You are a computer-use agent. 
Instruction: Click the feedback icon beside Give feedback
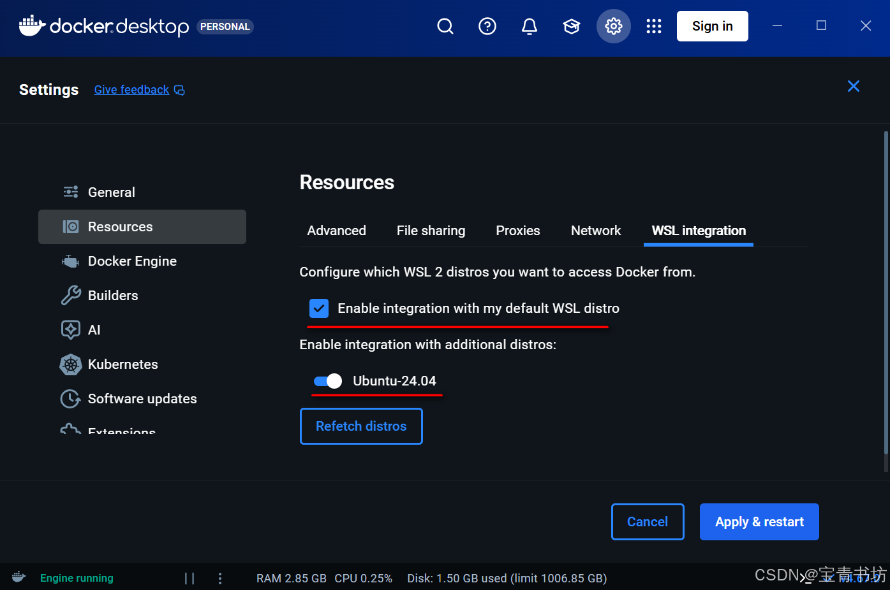tap(179, 90)
